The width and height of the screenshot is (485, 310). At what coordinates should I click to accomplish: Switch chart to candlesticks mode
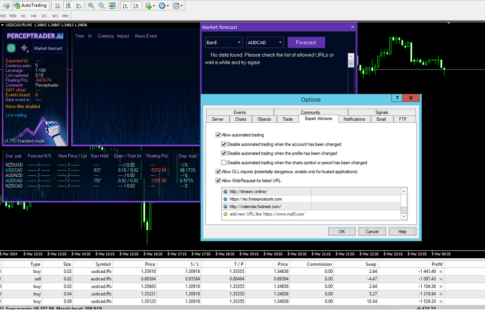tap(68, 5)
